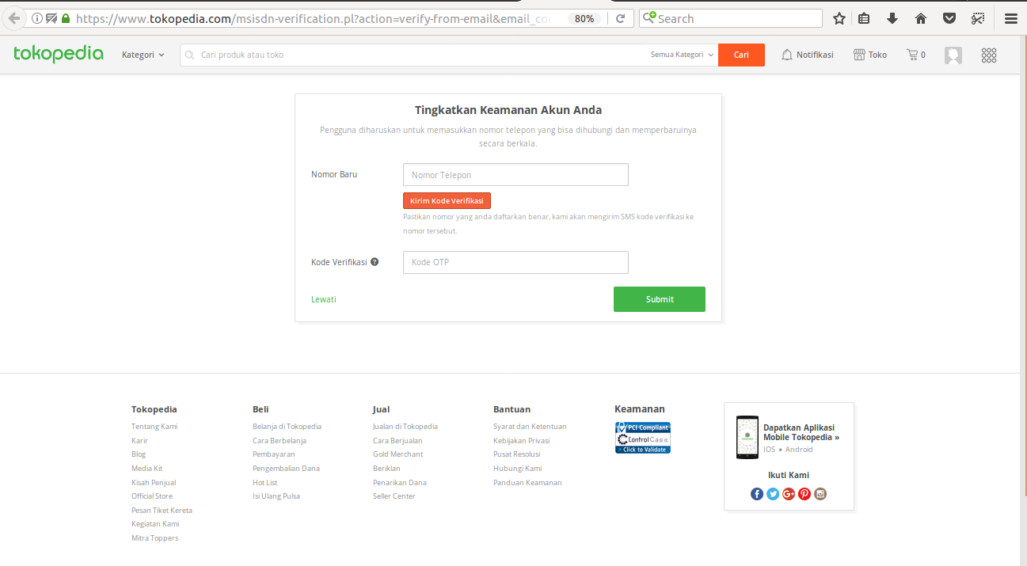This screenshot has width=1027, height=566.
Task: Open Pengembalian Dana link
Action: pyautogui.click(x=286, y=469)
